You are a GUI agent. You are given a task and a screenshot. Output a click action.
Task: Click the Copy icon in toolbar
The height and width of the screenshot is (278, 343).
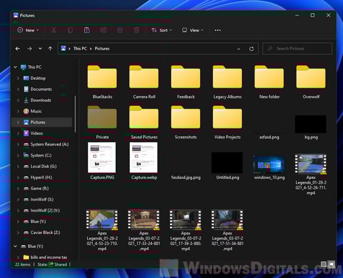(x=70, y=30)
